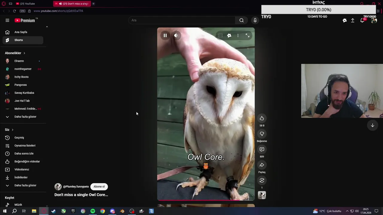
Task: Click the Plumley.funnypets channel avatar
Action: (58, 187)
